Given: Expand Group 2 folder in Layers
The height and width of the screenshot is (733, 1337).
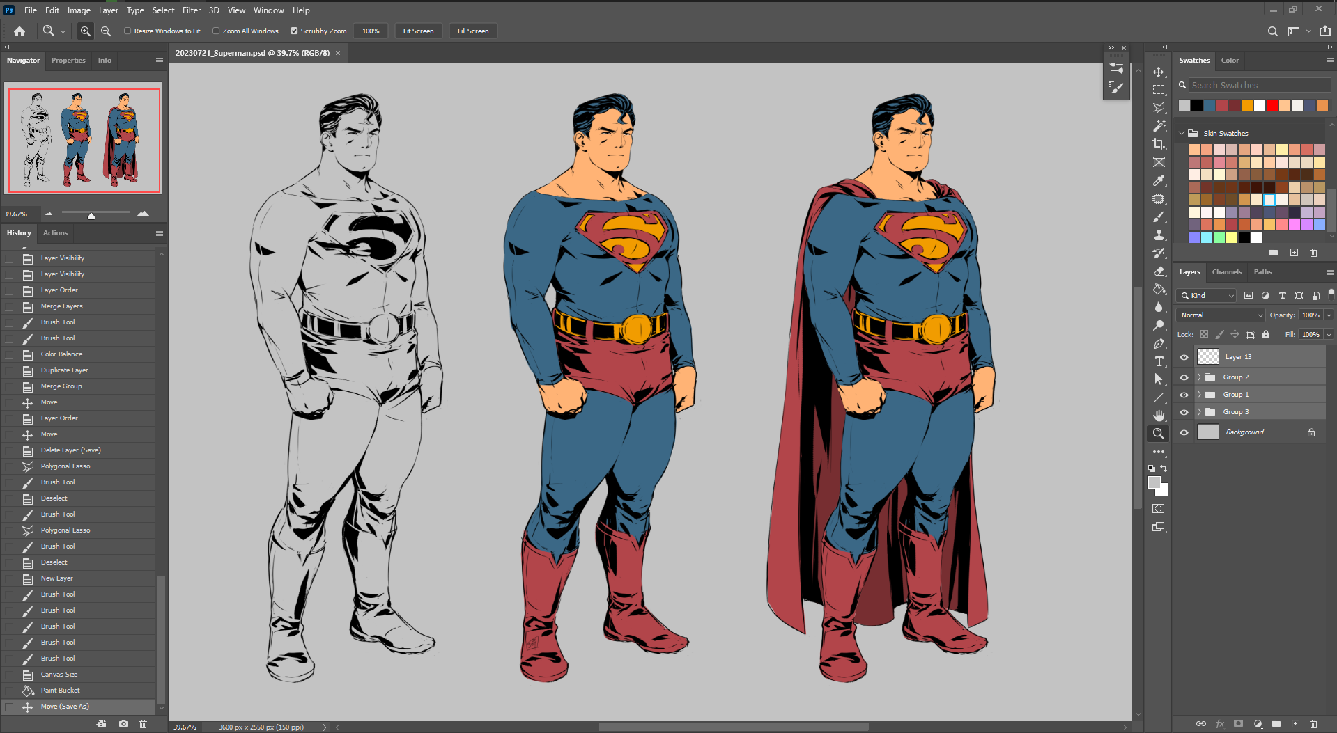Looking at the screenshot, I should coord(1199,377).
